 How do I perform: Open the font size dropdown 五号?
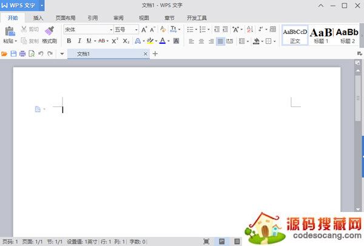coord(136,30)
